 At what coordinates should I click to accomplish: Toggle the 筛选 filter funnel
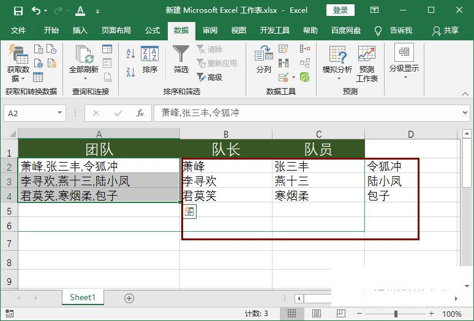[181, 59]
